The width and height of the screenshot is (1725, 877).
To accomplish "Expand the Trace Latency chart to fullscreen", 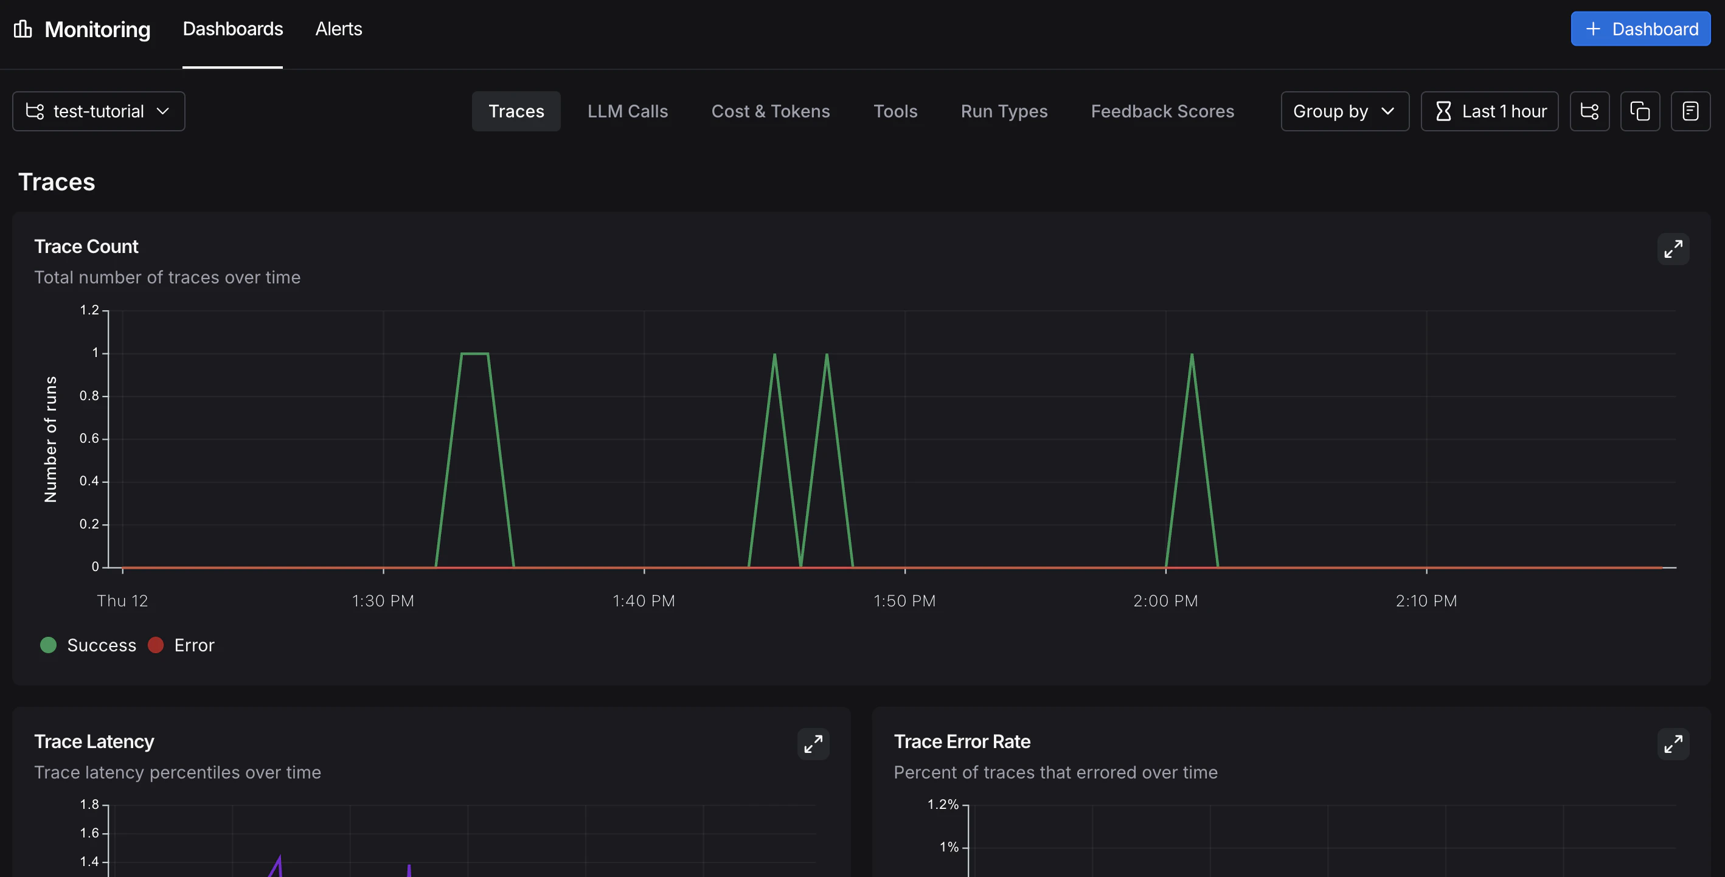I will coord(814,744).
